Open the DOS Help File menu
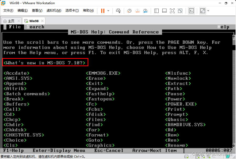Image resolution: width=236 pixels, height=159 pixels. 15,27
